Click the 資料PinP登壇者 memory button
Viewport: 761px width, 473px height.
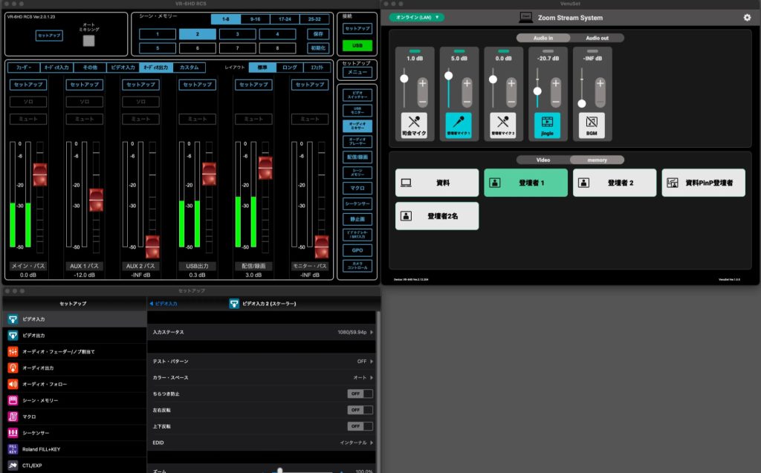702,183
